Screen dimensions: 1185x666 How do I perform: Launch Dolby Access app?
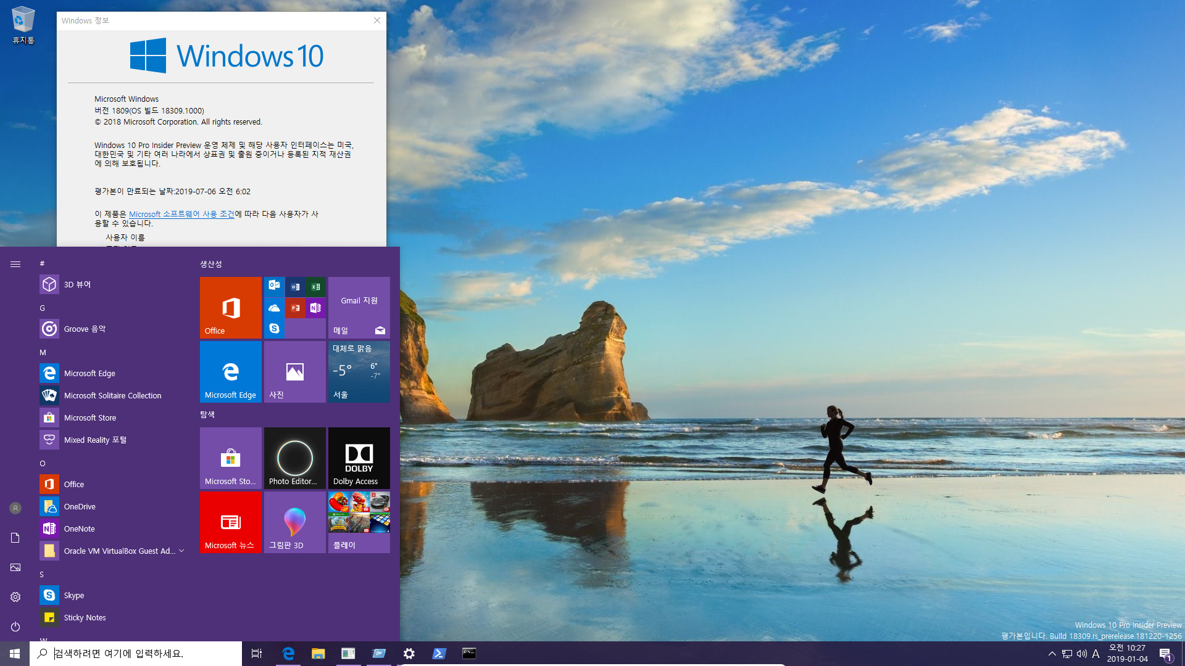pyautogui.click(x=359, y=458)
